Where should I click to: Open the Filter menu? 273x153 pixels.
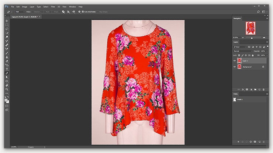(53, 7)
